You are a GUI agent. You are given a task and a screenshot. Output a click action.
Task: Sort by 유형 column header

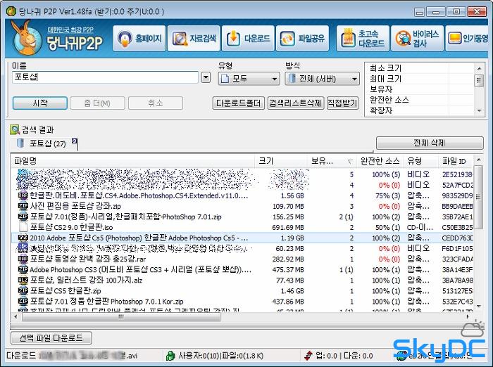click(420, 161)
